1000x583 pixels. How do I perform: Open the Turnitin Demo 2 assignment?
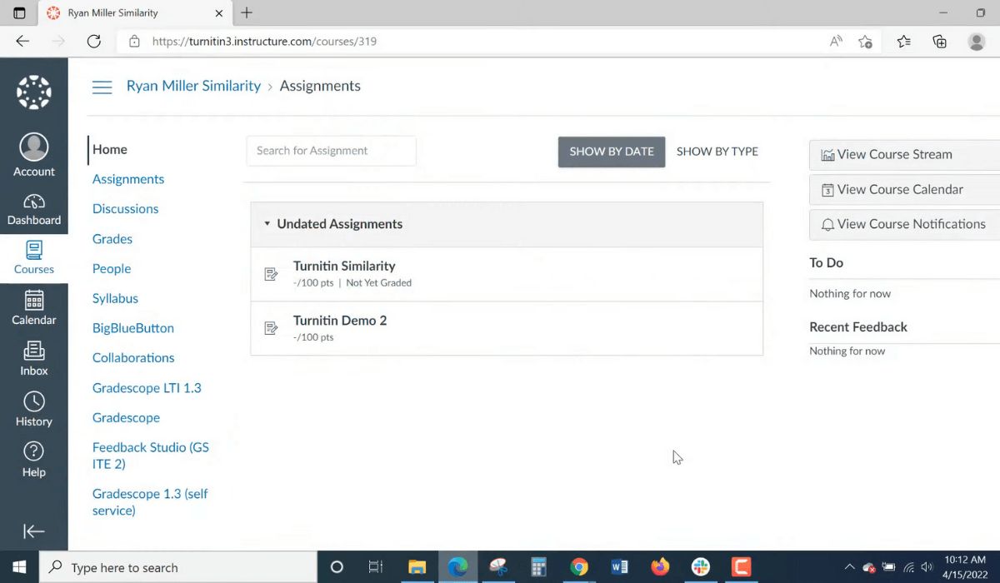(x=340, y=321)
